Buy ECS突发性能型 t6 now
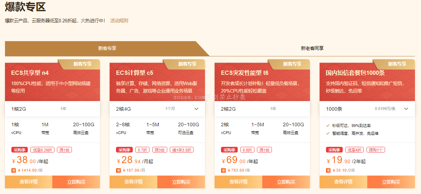This screenshot has height=194, width=421. 286,182
